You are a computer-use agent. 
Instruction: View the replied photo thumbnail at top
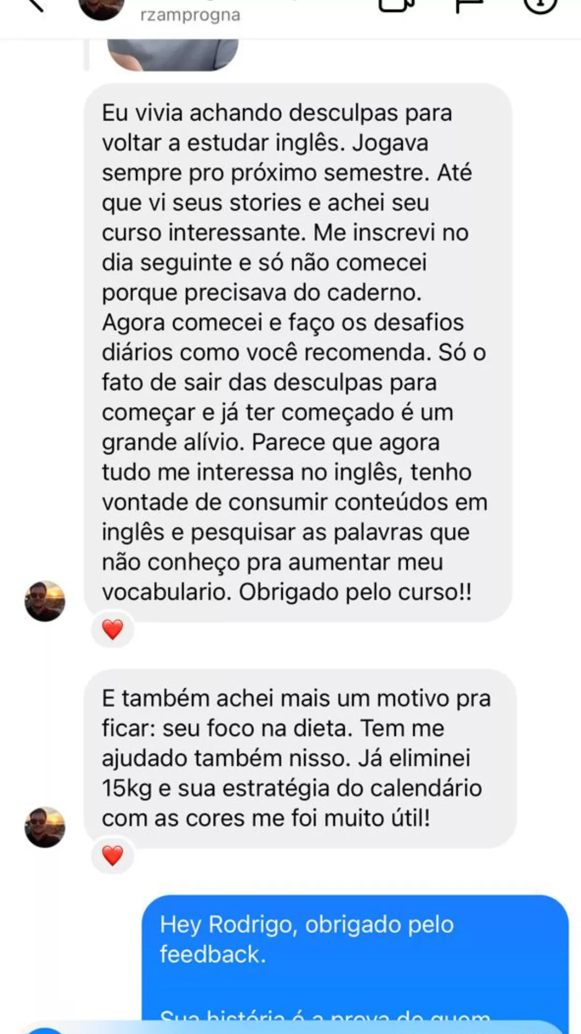[x=173, y=54]
